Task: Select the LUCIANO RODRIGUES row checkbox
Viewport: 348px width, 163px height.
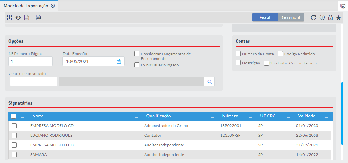Action: coord(14,135)
